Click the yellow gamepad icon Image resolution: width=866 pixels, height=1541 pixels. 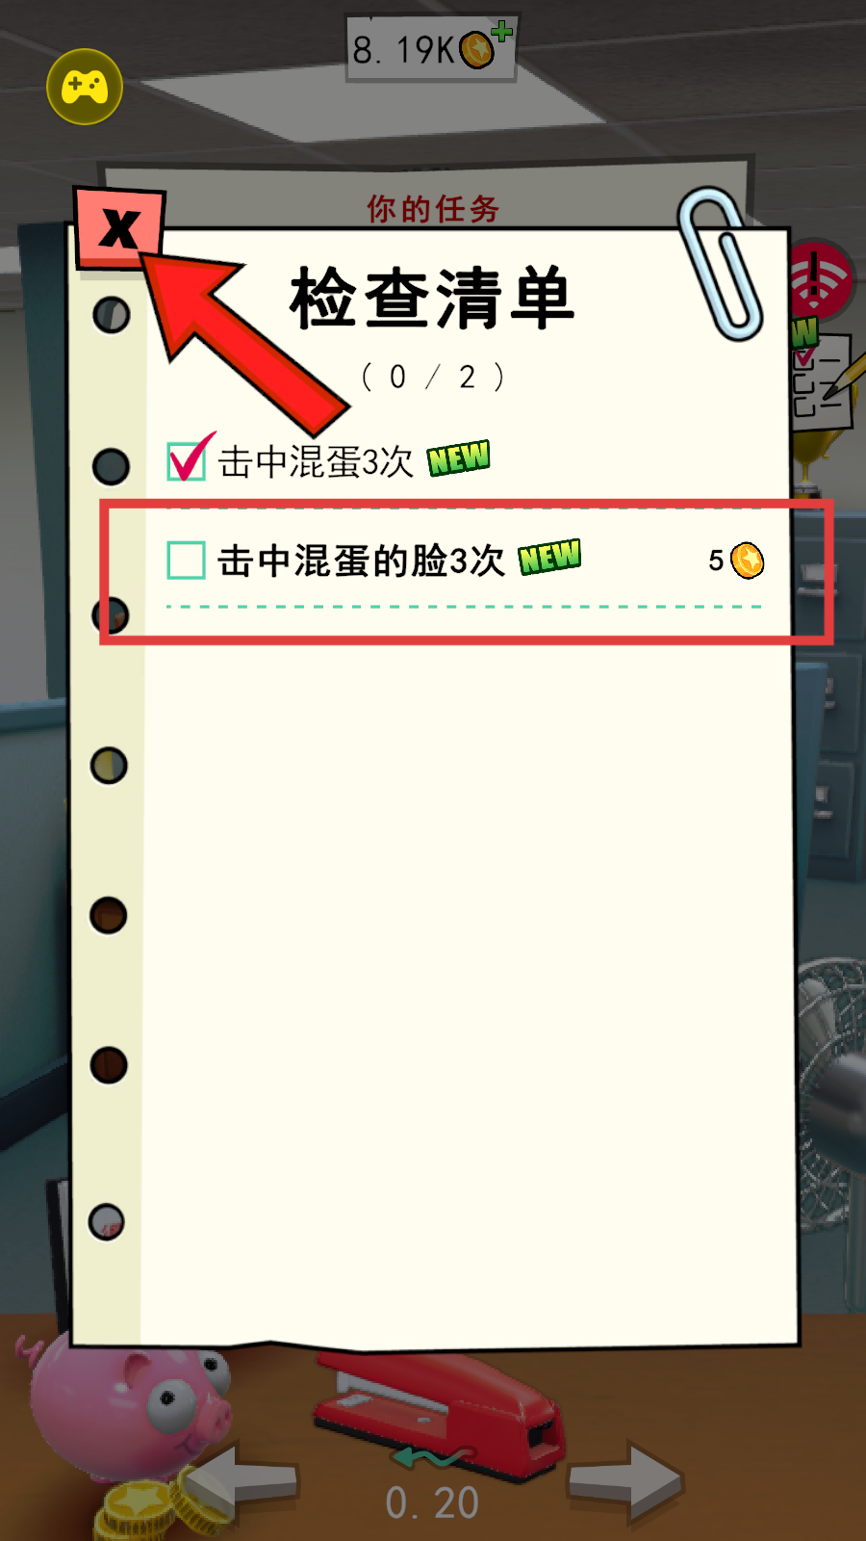[x=85, y=87]
